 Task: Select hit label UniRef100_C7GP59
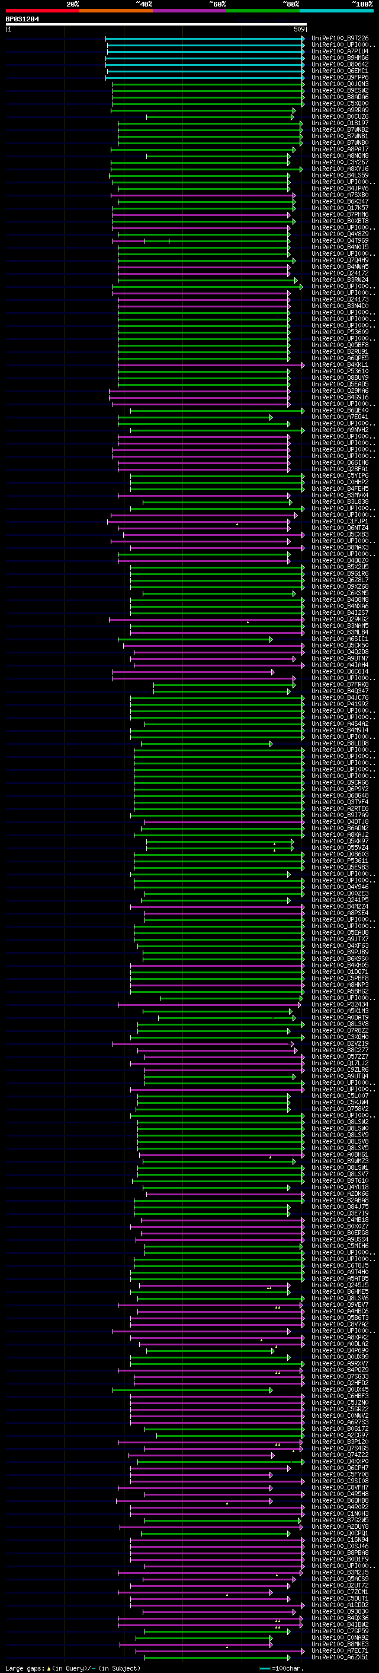coord(340,1631)
